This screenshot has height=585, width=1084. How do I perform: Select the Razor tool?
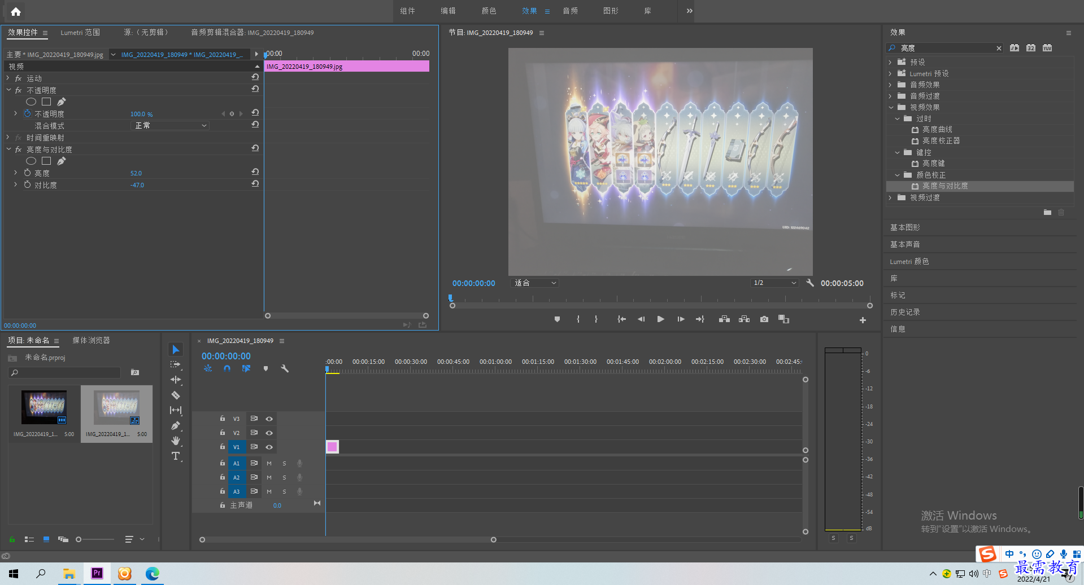(x=176, y=395)
